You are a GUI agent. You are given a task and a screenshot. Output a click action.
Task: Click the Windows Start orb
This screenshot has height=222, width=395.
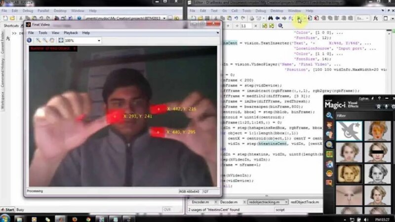[5, 219]
